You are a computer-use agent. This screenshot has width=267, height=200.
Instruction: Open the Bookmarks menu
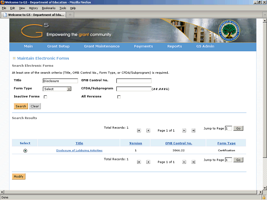tap(49, 8)
